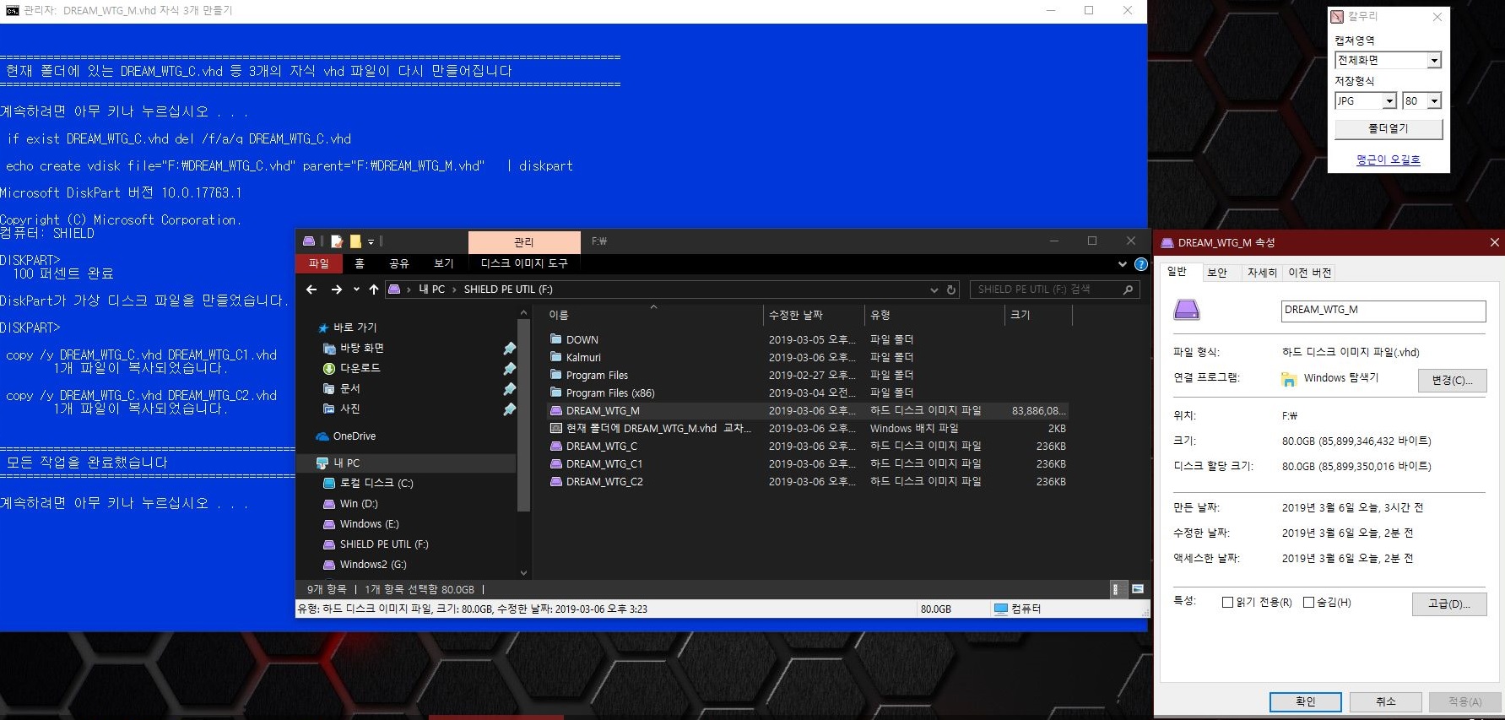The width and height of the screenshot is (1505, 720).
Task: Click quick access New Folder icon in titlebar
Action: pyautogui.click(x=355, y=241)
